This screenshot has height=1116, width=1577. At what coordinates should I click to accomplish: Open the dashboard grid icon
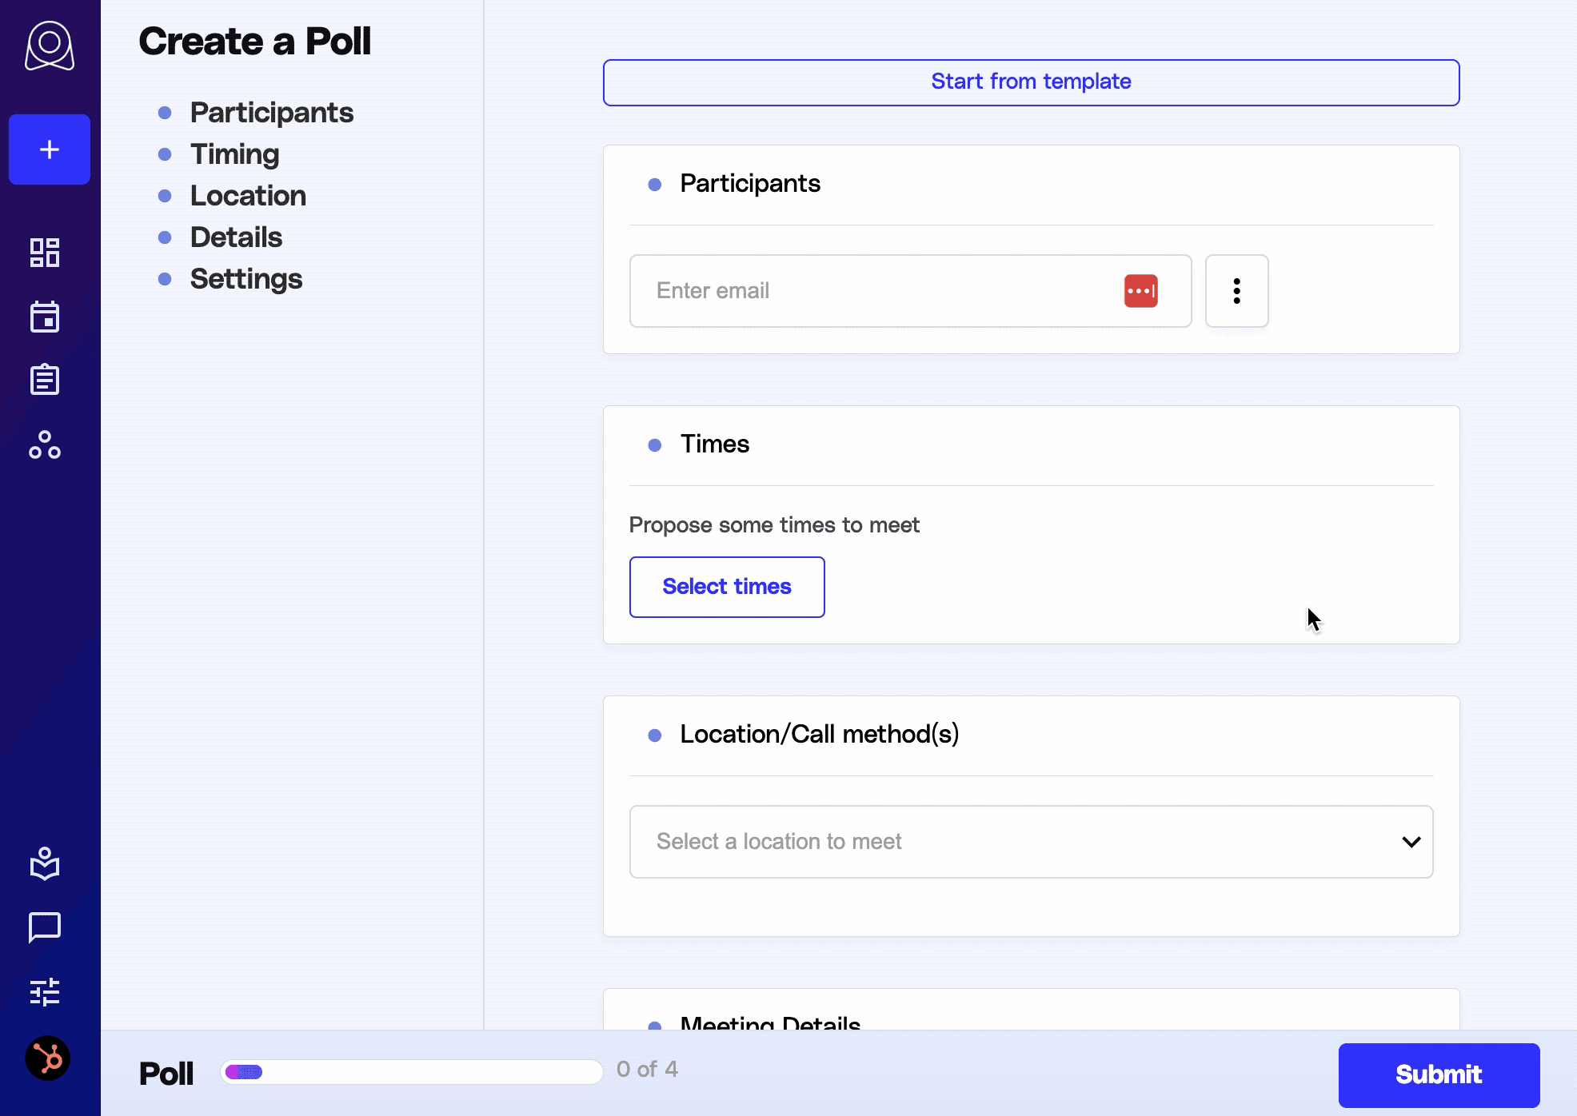(45, 253)
